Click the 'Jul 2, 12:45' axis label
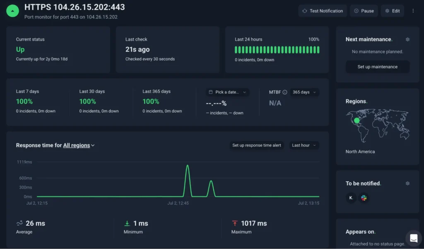 (x=178, y=203)
